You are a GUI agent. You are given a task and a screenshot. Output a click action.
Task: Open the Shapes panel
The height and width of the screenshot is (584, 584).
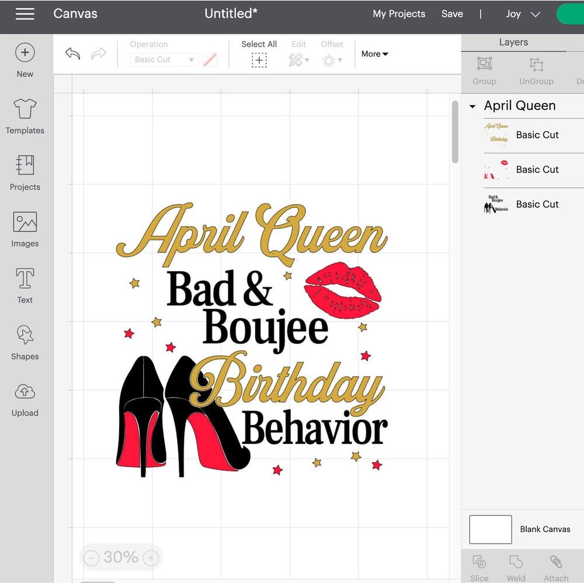point(25,341)
